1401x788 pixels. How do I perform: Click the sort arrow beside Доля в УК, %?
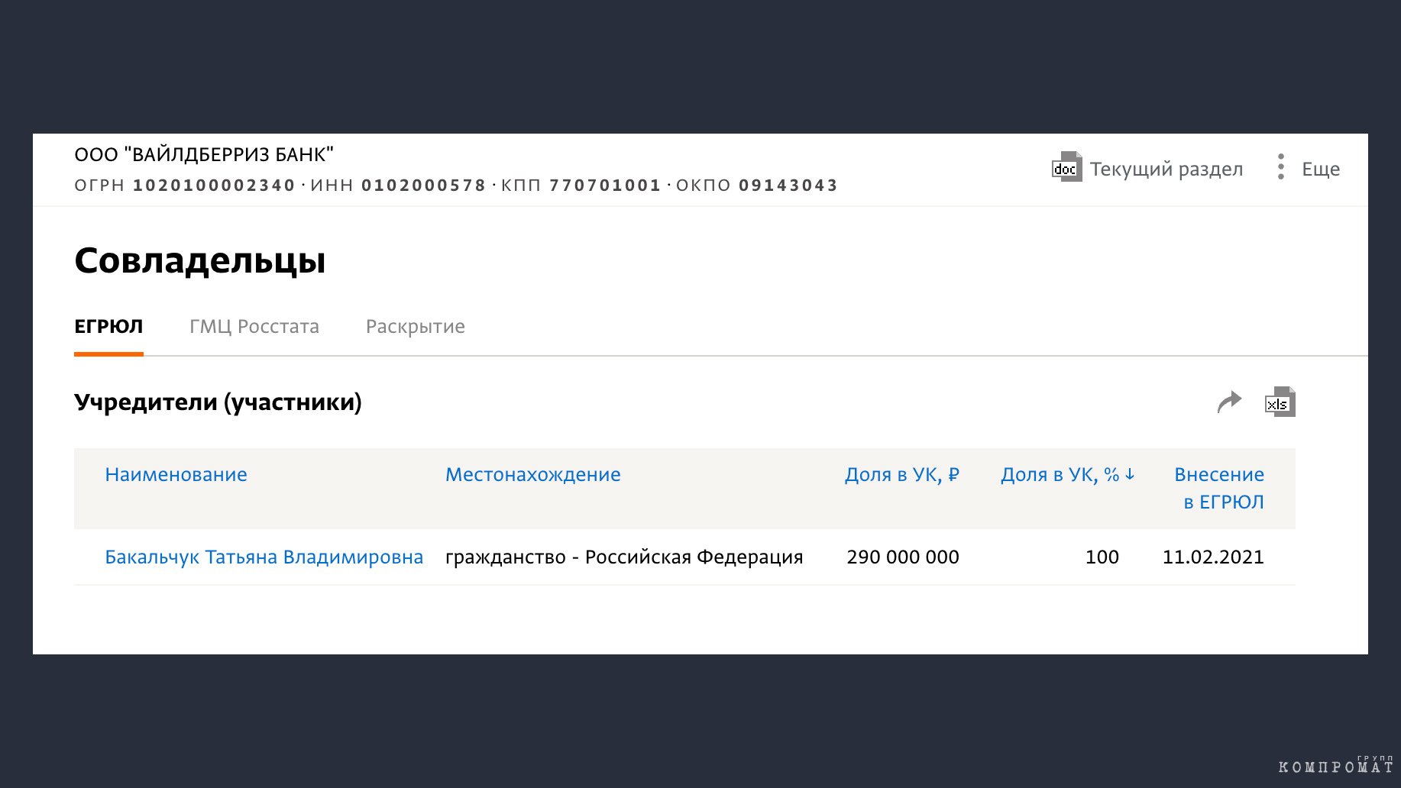1130,474
